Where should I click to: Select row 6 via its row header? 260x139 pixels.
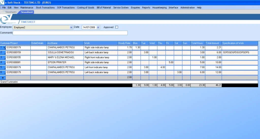(x=3, y=72)
